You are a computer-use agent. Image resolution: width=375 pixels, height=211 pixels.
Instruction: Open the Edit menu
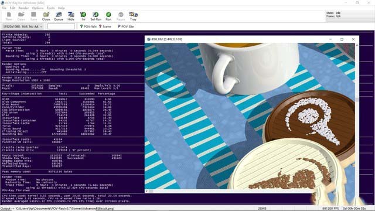pos(12,8)
